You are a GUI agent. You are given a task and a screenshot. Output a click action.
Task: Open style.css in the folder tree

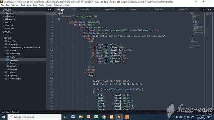point(13,63)
